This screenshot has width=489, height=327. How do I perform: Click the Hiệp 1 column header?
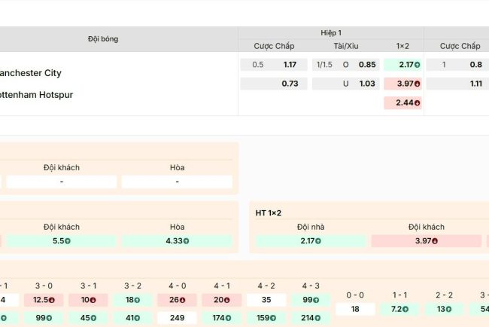330,33
